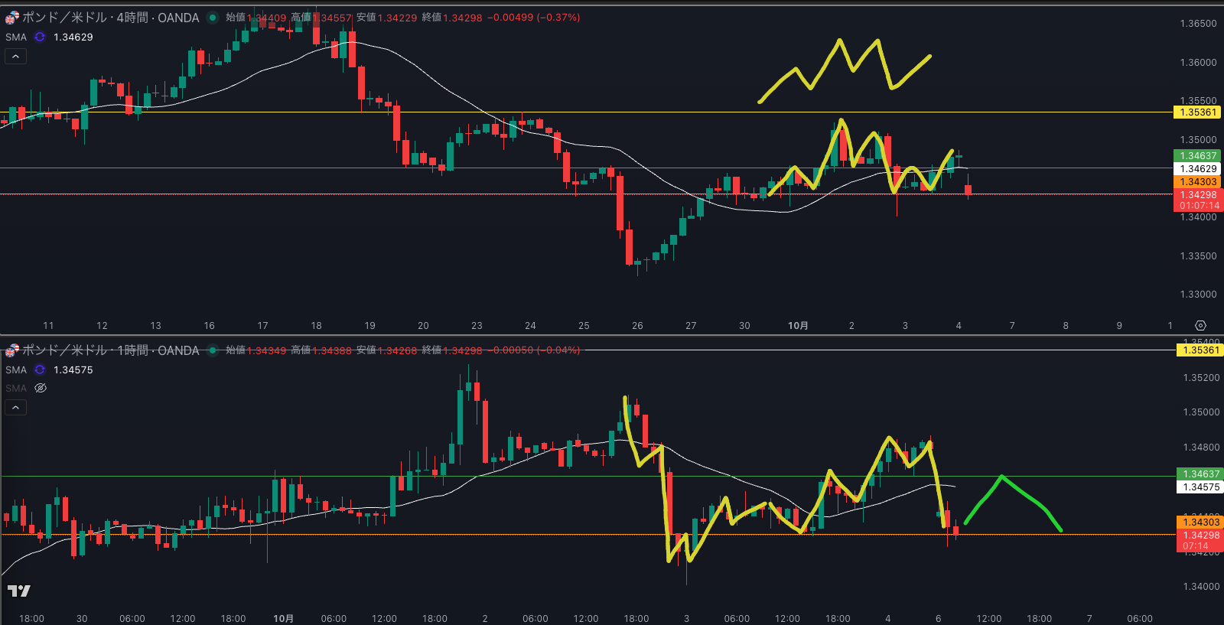The width and height of the screenshot is (1224, 625).
Task: Collapse indicator legend on the 1-hour chart
Action: point(15,407)
